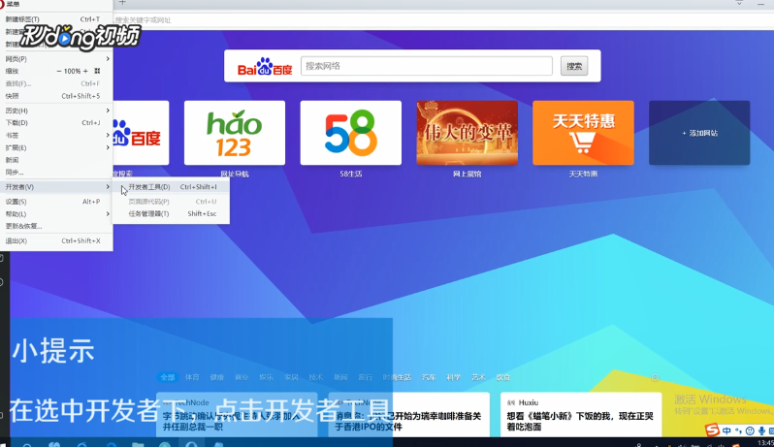Click the 添加网站 add site tile
774x447 pixels.
(699, 133)
